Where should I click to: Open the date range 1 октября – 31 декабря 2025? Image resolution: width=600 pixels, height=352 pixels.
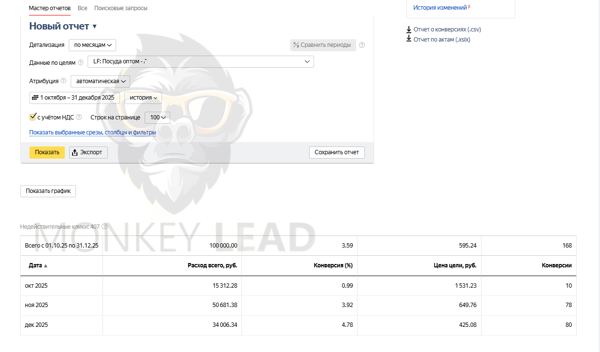[75, 98]
